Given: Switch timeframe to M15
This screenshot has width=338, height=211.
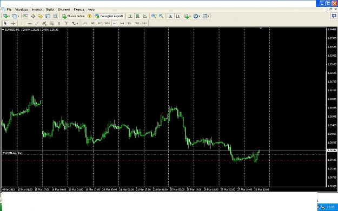Looking at the screenshot, I should click(100, 23).
